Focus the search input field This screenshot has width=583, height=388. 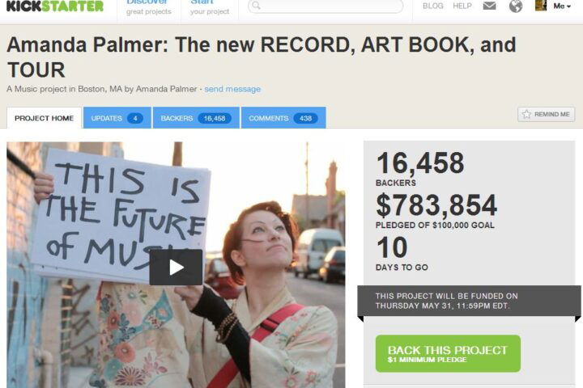pos(326,6)
